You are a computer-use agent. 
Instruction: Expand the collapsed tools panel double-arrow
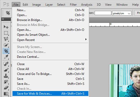point(3,19)
